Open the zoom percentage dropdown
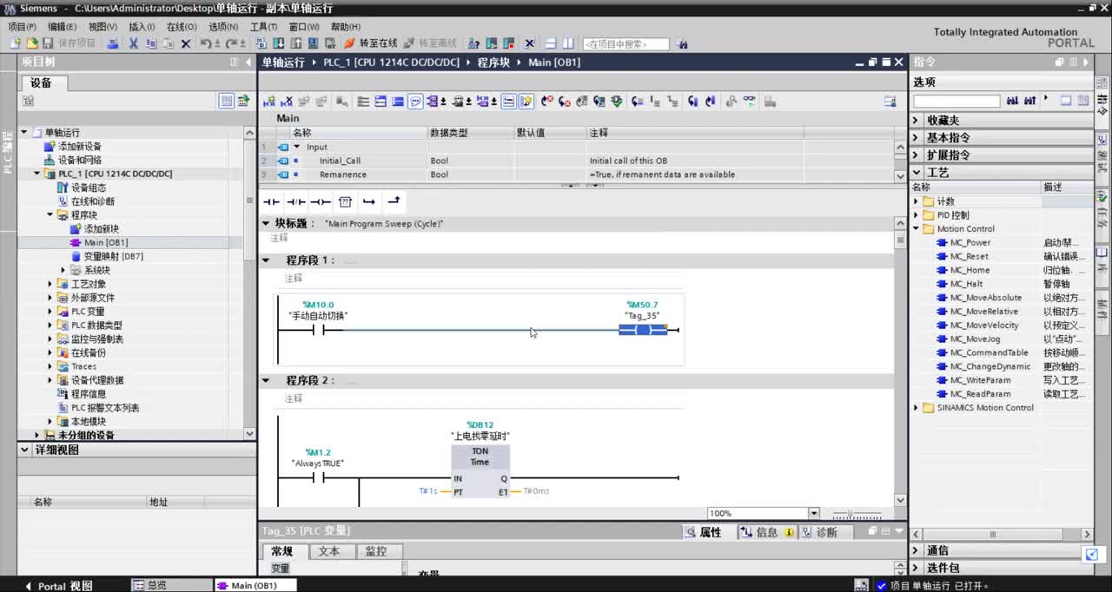Viewport: 1112px width, 592px height. (x=813, y=513)
